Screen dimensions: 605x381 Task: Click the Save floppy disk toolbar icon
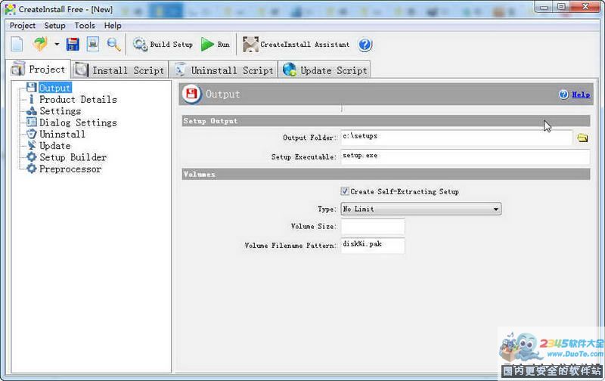coord(73,45)
